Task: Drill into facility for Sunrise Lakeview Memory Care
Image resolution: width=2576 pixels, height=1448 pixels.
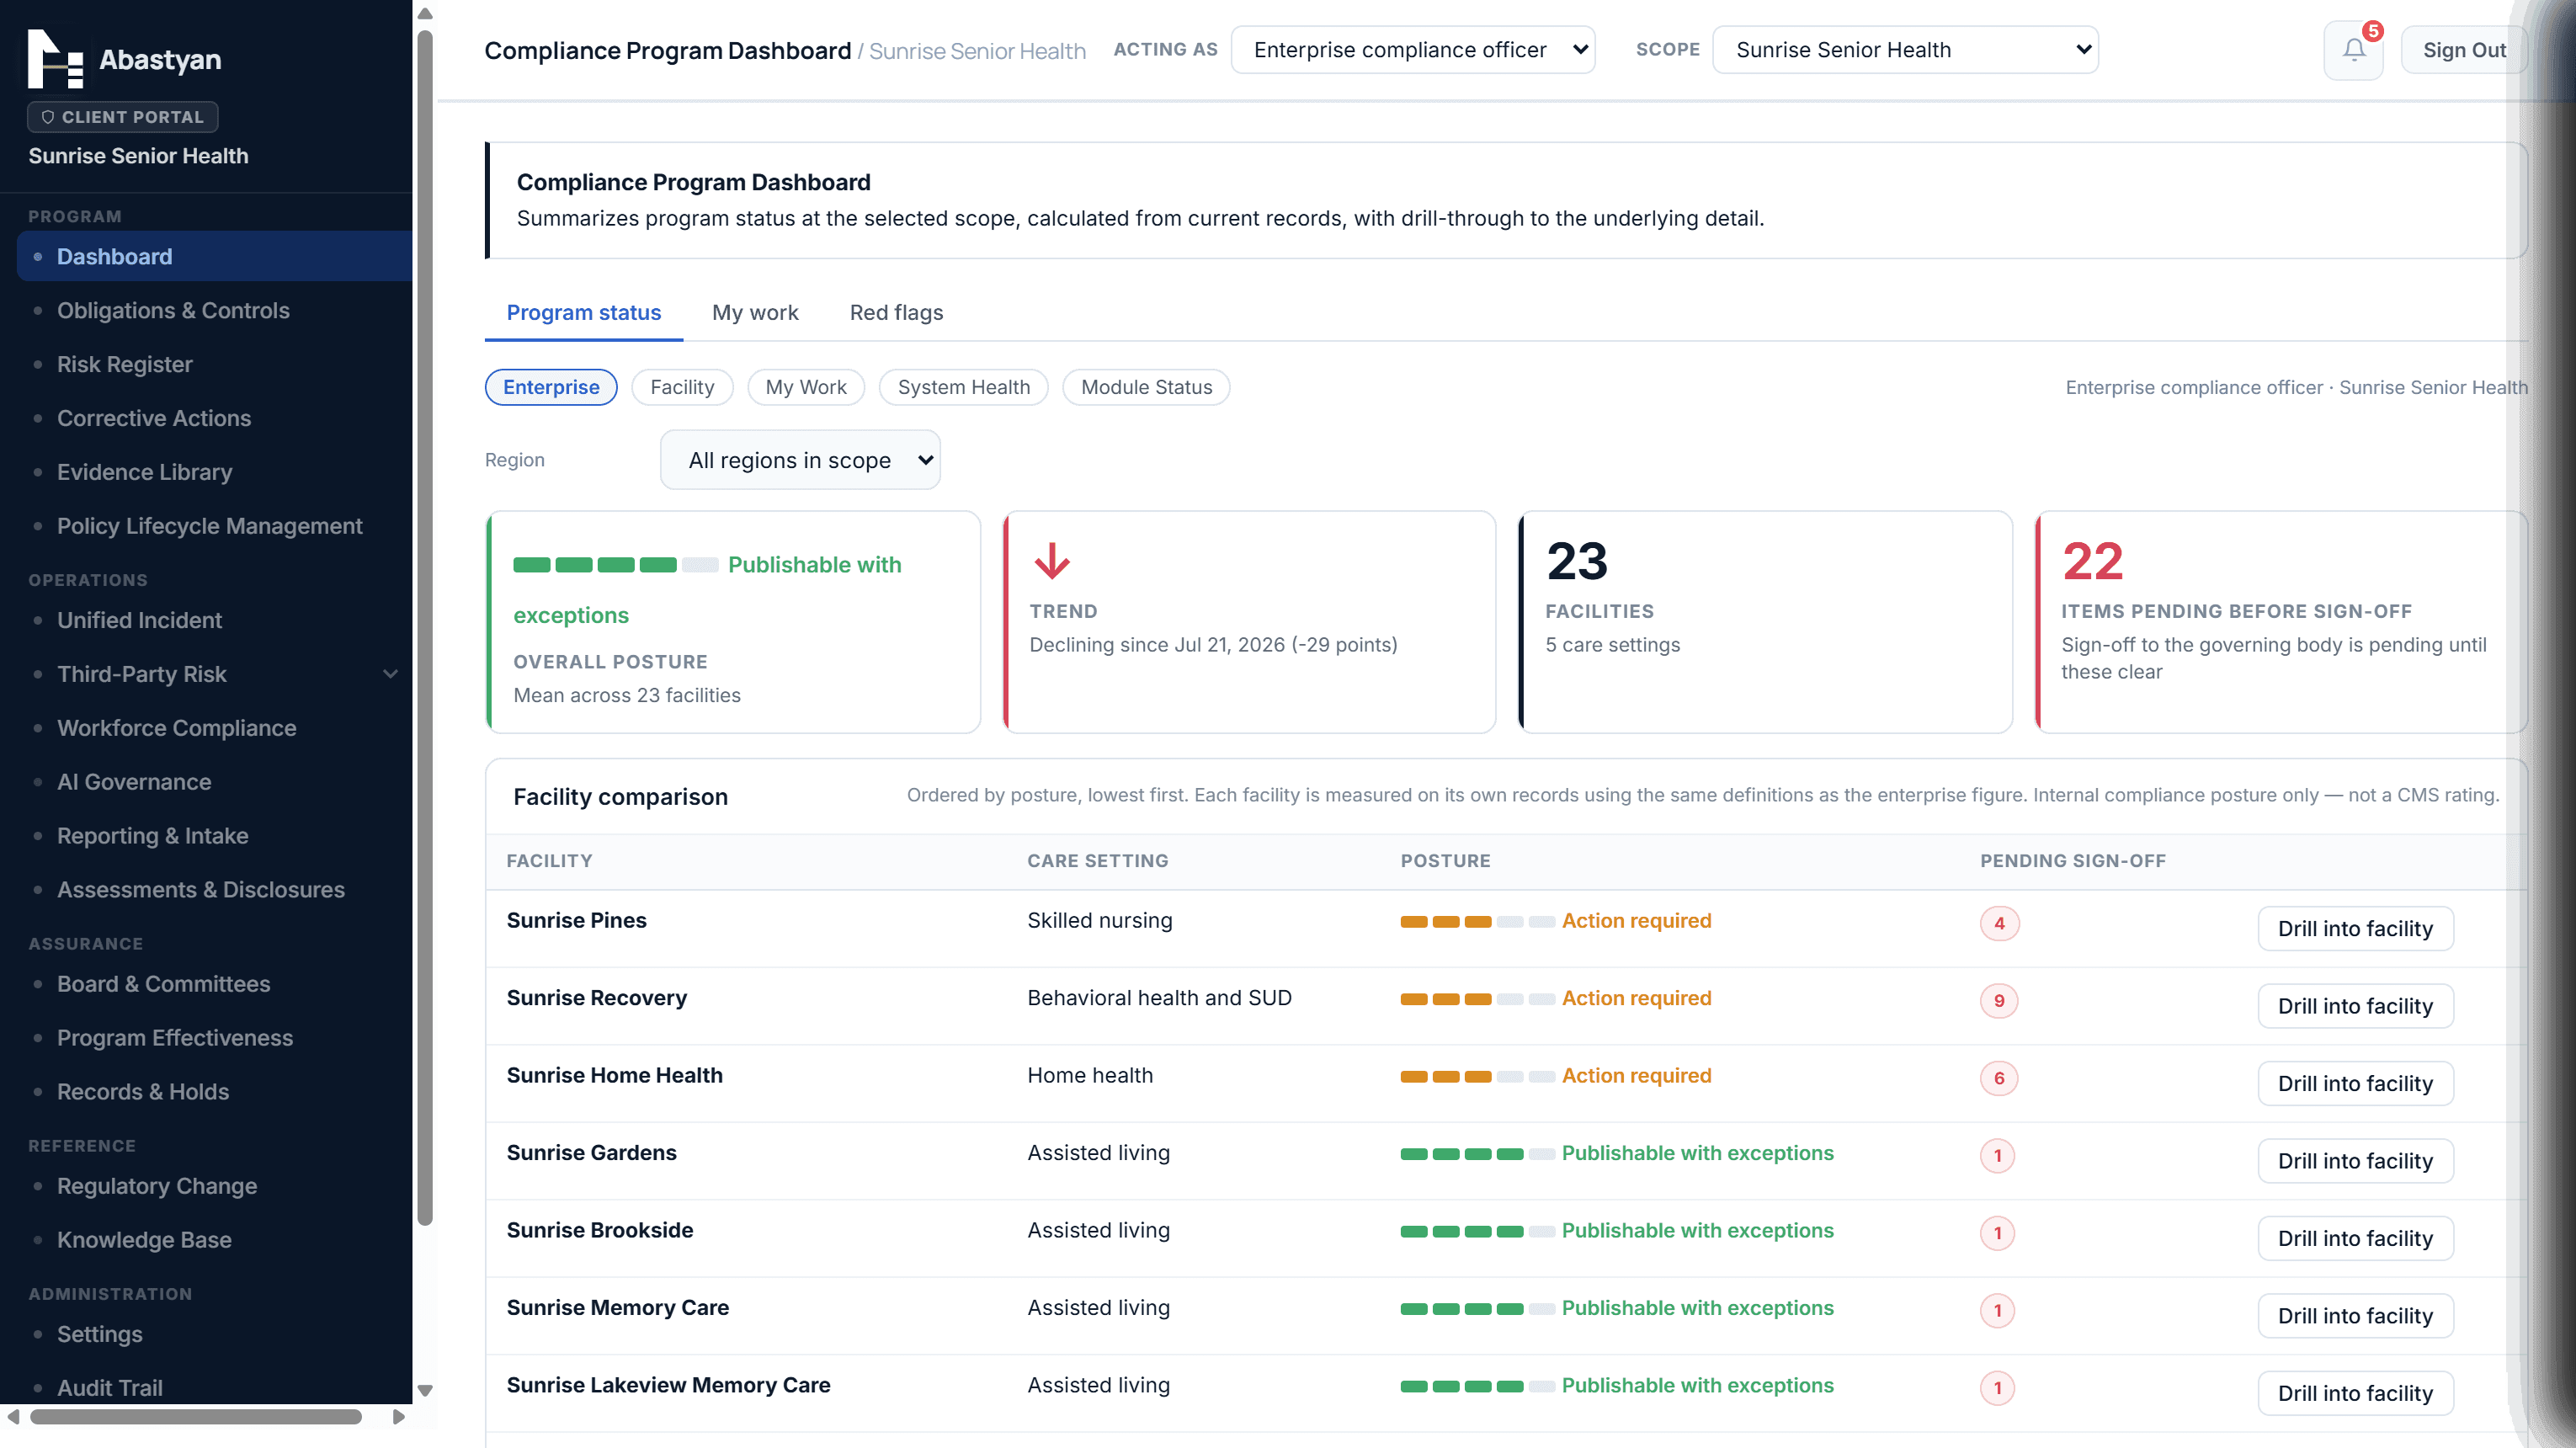Action: click(2355, 1393)
